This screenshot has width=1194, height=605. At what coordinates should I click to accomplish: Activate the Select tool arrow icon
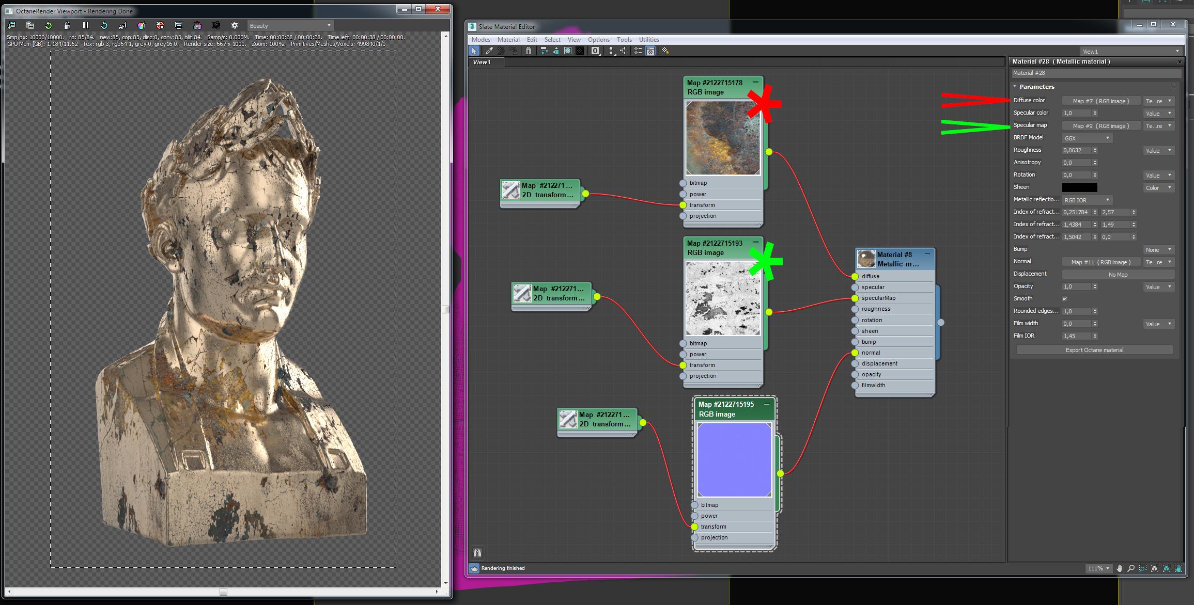click(x=474, y=51)
